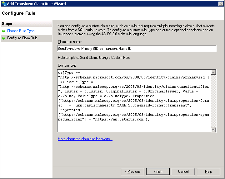This screenshot has height=179, width=225.
Task: Open More about the claim rule language link
Action: click(x=85, y=139)
